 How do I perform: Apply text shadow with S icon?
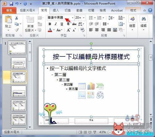tap(68, 24)
